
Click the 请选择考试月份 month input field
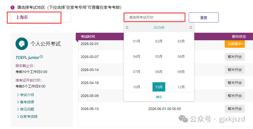(154, 17)
